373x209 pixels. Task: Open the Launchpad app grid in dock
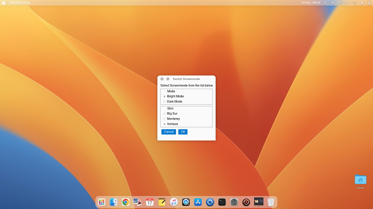(101, 202)
